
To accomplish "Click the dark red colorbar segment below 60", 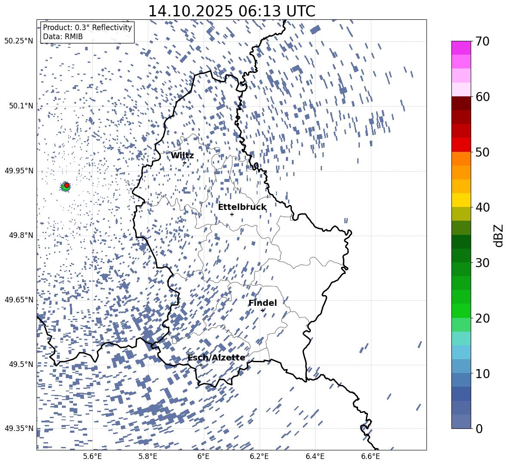I will (x=461, y=103).
